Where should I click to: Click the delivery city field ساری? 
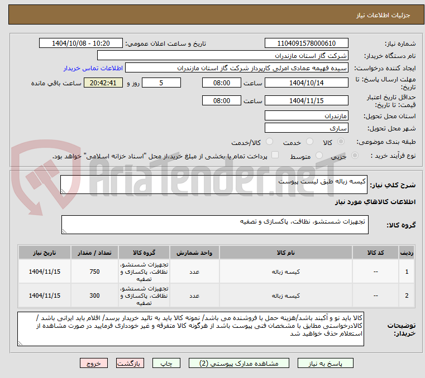click(x=306, y=128)
